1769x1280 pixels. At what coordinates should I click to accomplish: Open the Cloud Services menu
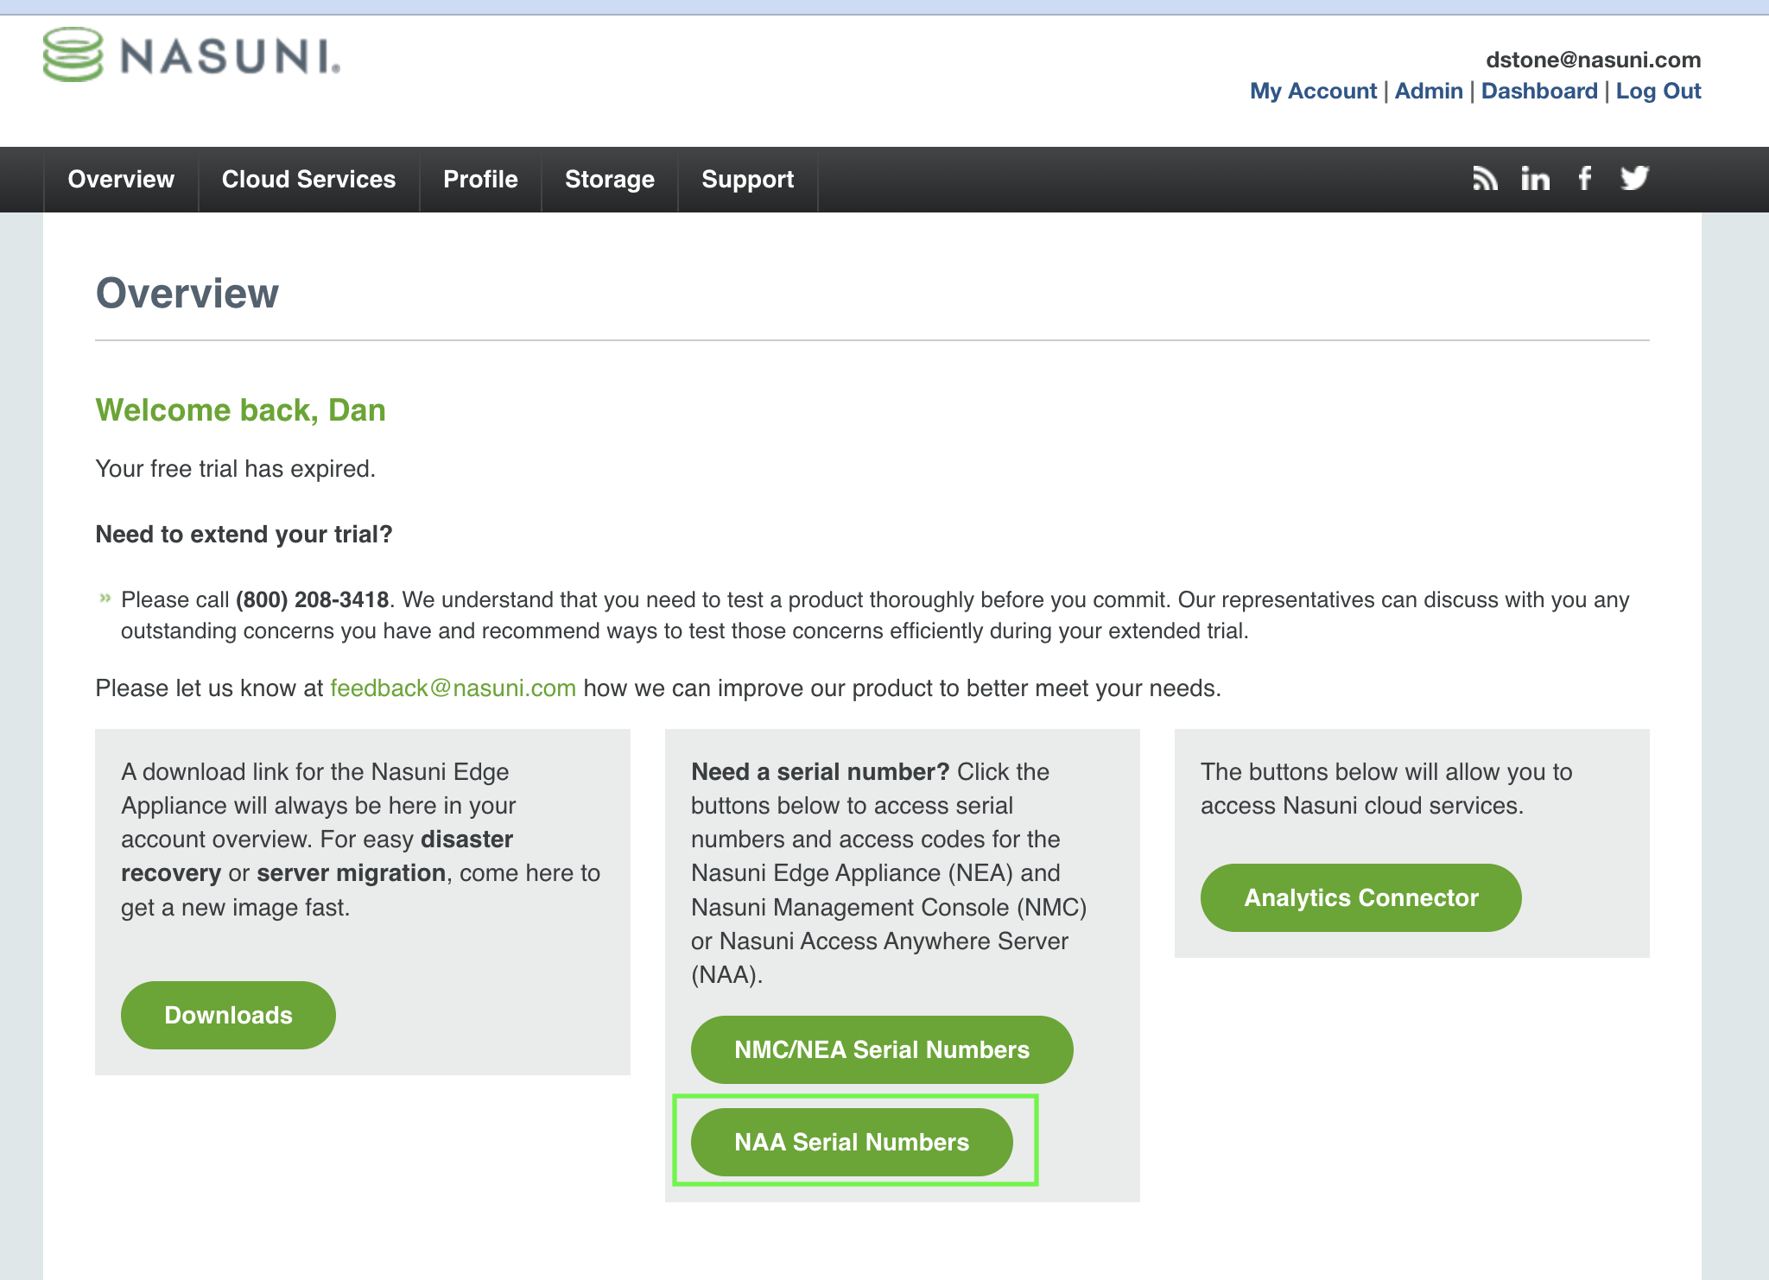pos(308,179)
